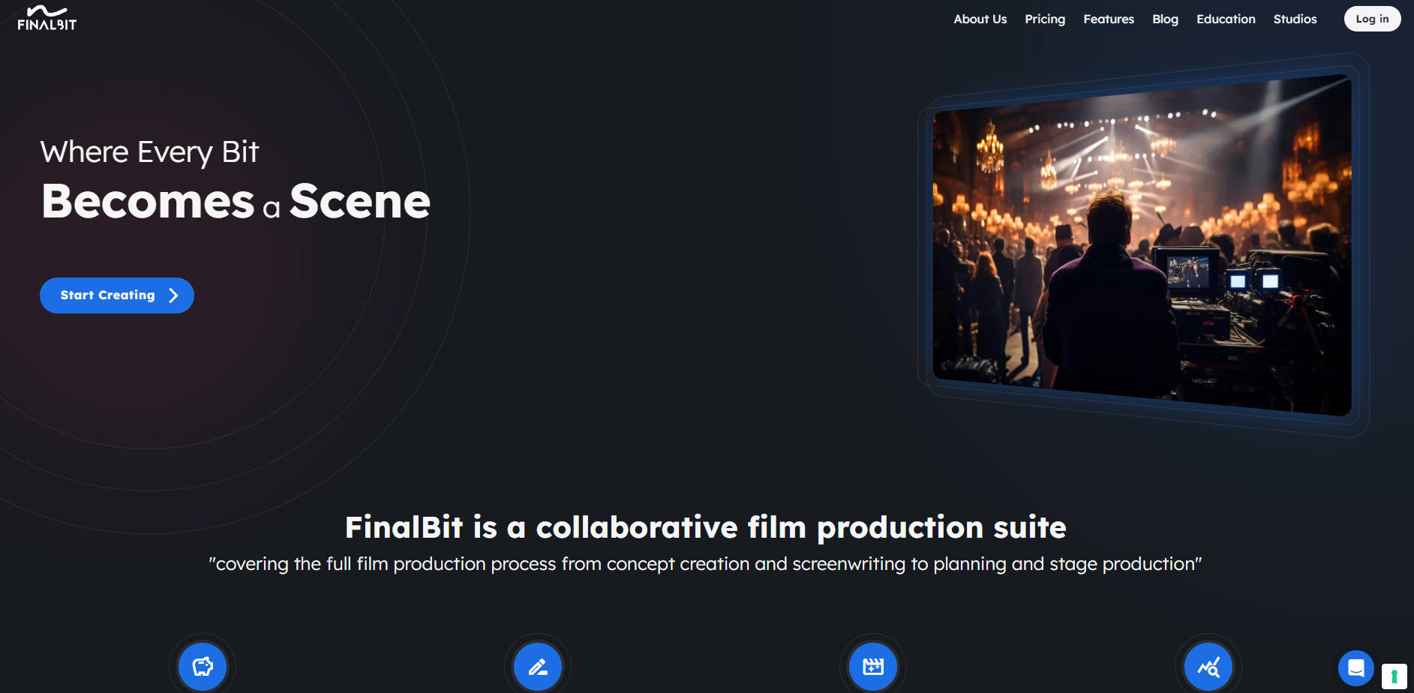Viewport: 1414px width, 693px height.
Task: Visit the Blog section
Action: click(x=1165, y=19)
